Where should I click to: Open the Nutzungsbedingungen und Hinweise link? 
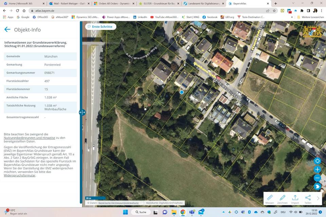(x=30, y=138)
